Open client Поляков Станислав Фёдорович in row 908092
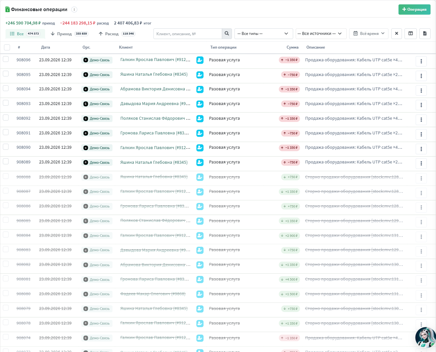 pyautogui.click(x=155, y=118)
